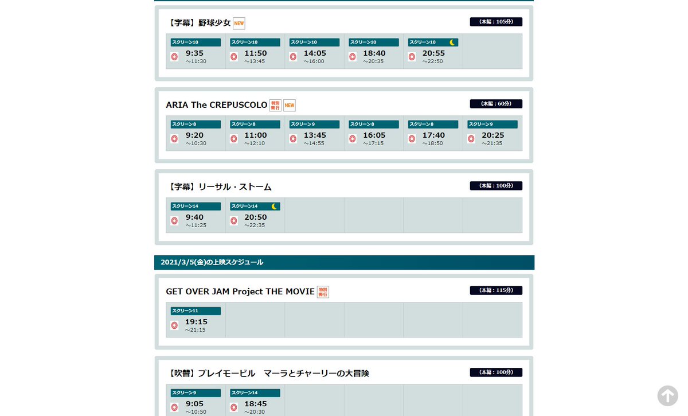Click the 特別興行 badge on GET OVER JAM Project

323,291
